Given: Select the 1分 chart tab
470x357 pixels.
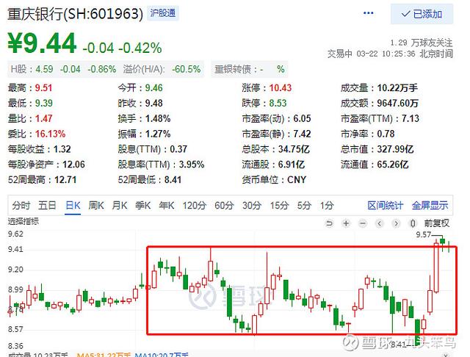Looking at the screenshot, I should 327,206.
